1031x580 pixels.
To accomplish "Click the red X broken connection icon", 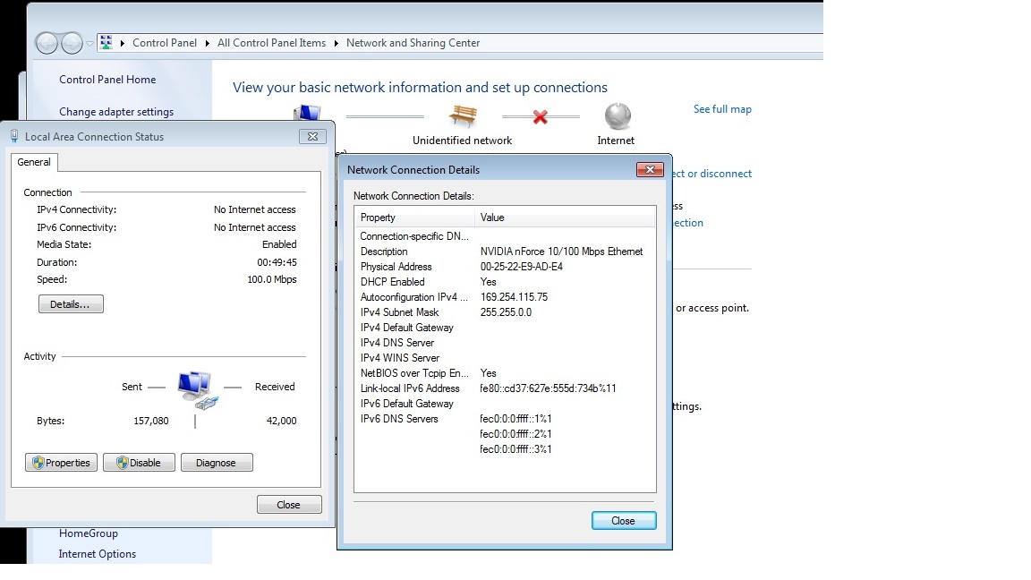I will click(x=540, y=117).
